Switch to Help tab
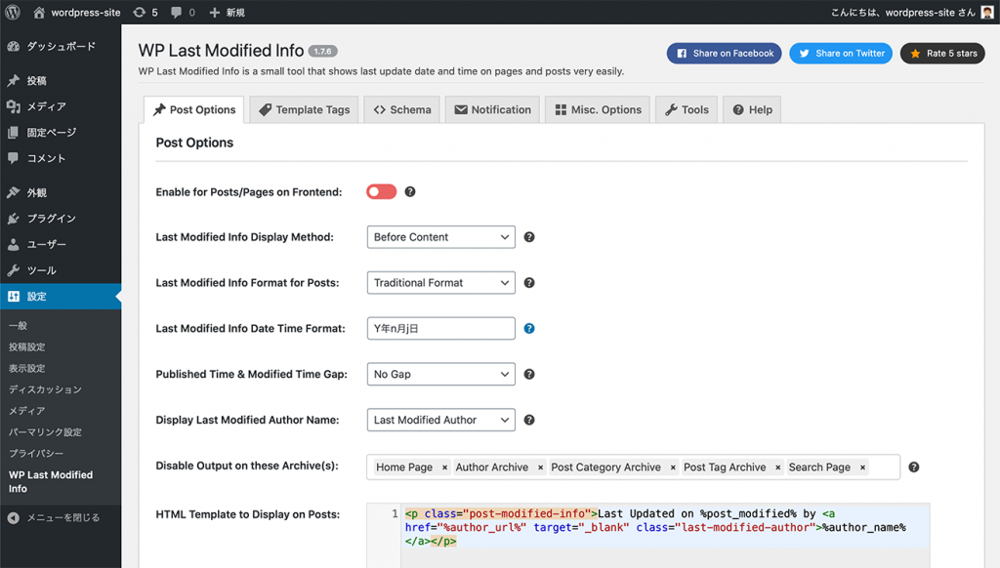 point(753,109)
